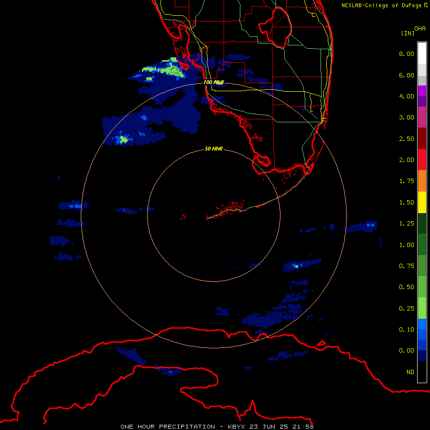Screen dimensions: 430x430
Task: Click the 2.50 legend value
Action: coord(407,139)
